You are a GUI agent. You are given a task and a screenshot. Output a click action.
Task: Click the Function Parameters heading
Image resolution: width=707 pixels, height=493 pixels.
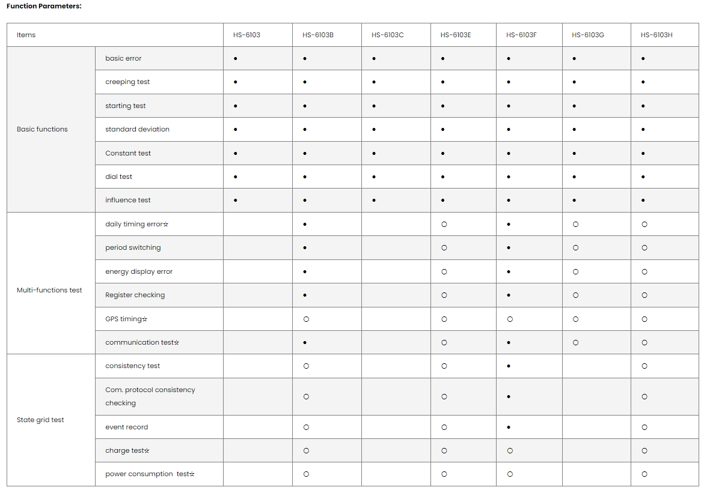[44, 6]
